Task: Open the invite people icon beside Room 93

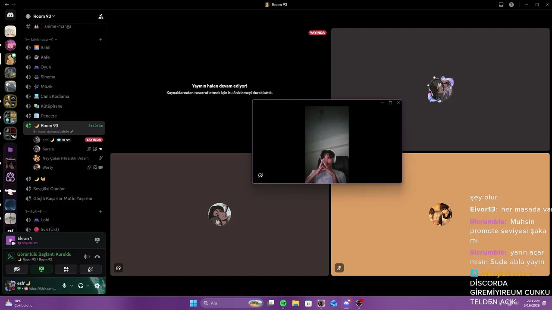Action: click(101, 16)
